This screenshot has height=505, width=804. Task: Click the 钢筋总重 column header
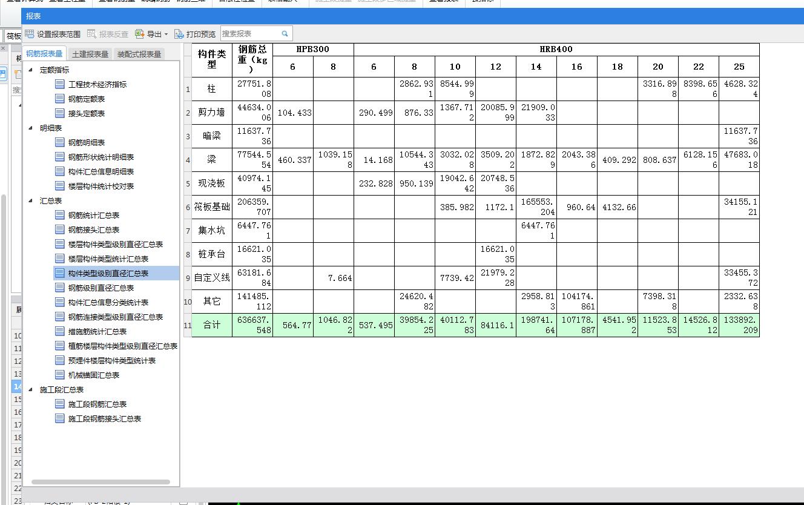[252, 60]
